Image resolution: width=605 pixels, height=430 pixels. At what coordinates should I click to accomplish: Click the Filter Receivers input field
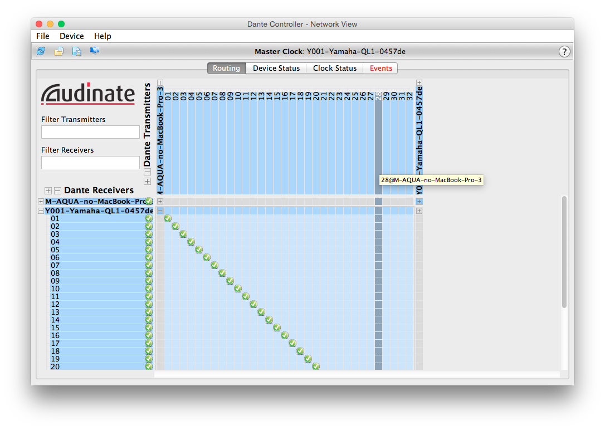[90, 162]
